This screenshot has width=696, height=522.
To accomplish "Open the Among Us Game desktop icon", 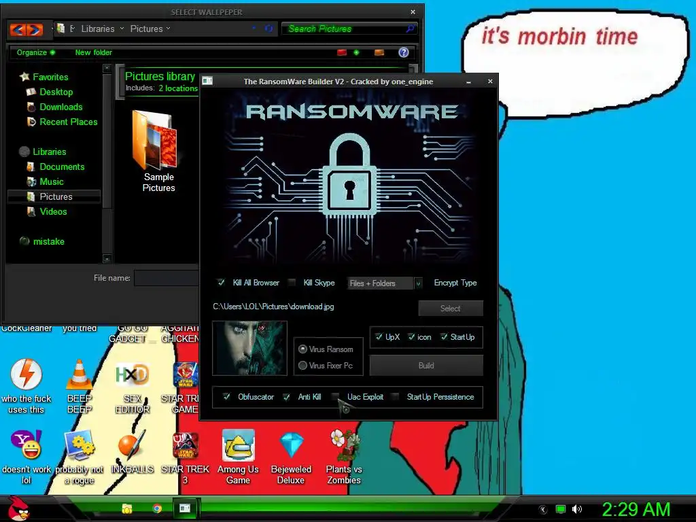I will coord(238,457).
